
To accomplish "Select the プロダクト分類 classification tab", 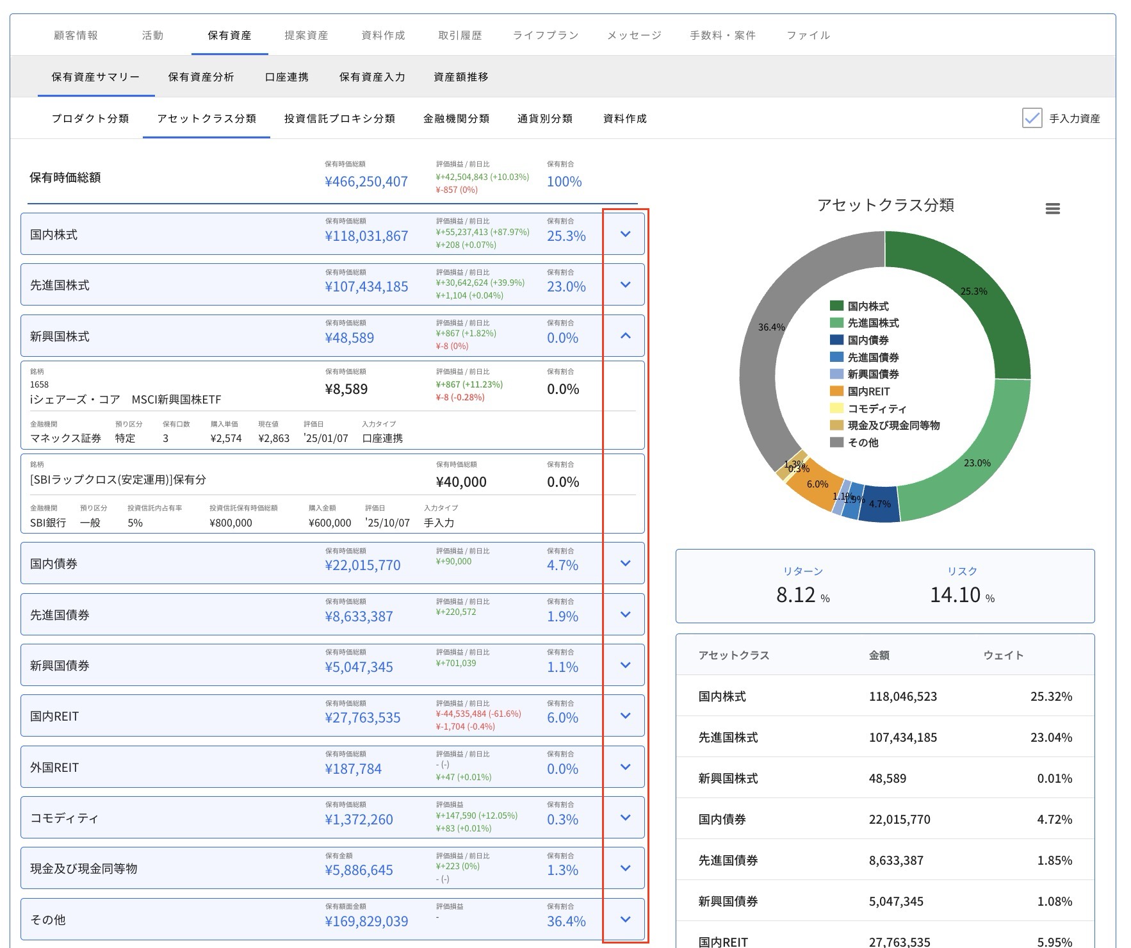I will point(90,118).
